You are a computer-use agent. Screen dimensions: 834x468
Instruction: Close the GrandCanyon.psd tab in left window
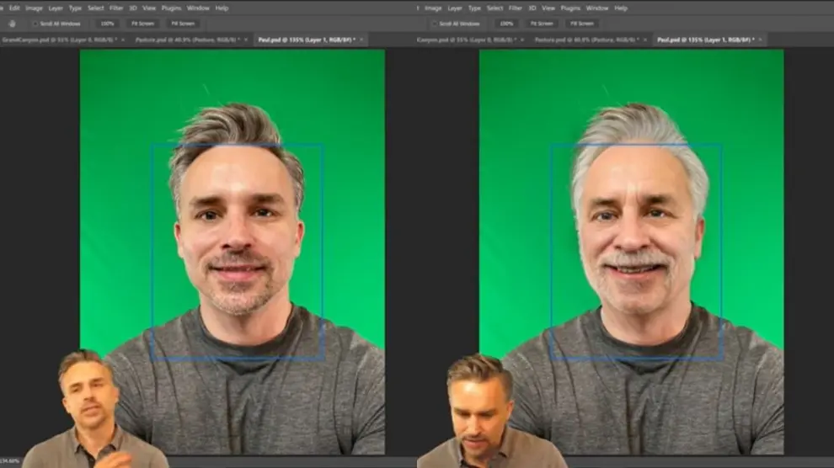tap(122, 40)
